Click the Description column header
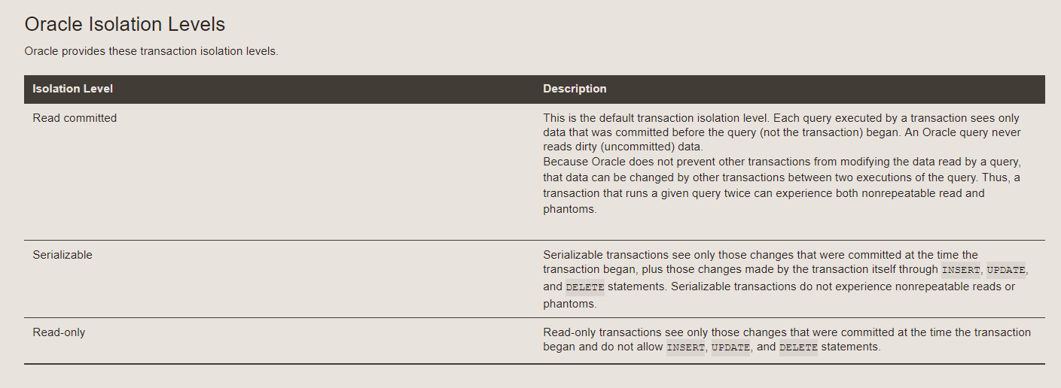The width and height of the screenshot is (1061, 388). pos(575,89)
